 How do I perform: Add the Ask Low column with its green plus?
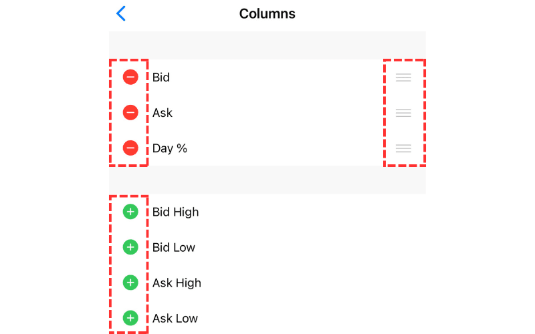click(130, 319)
